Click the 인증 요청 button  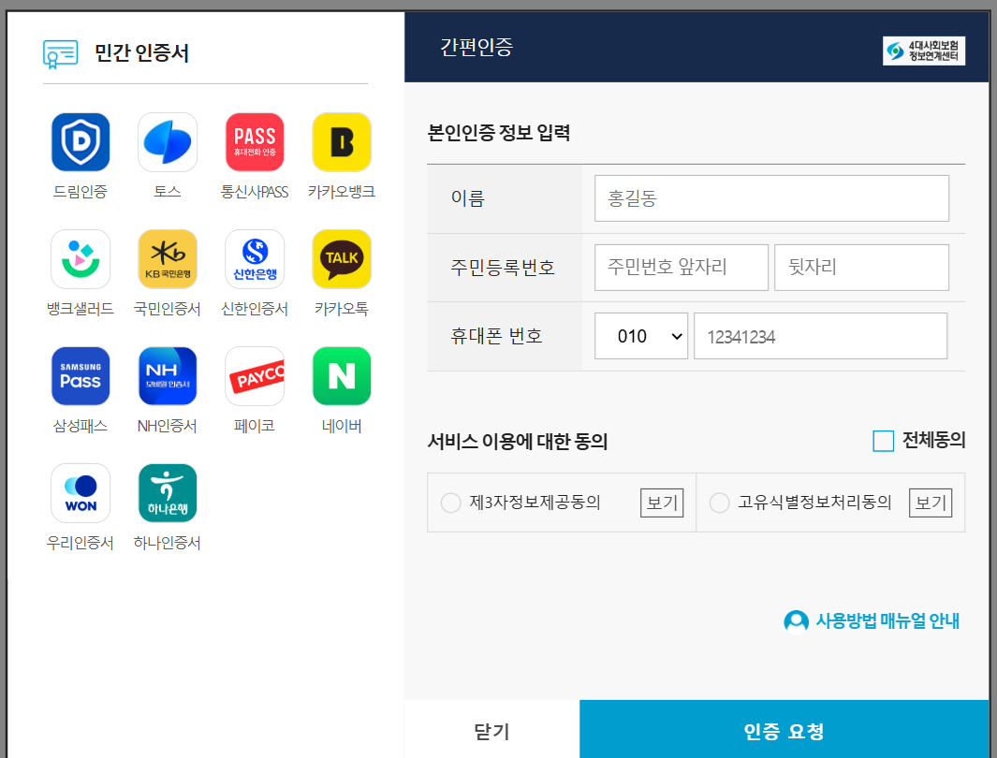pyautogui.click(x=784, y=731)
